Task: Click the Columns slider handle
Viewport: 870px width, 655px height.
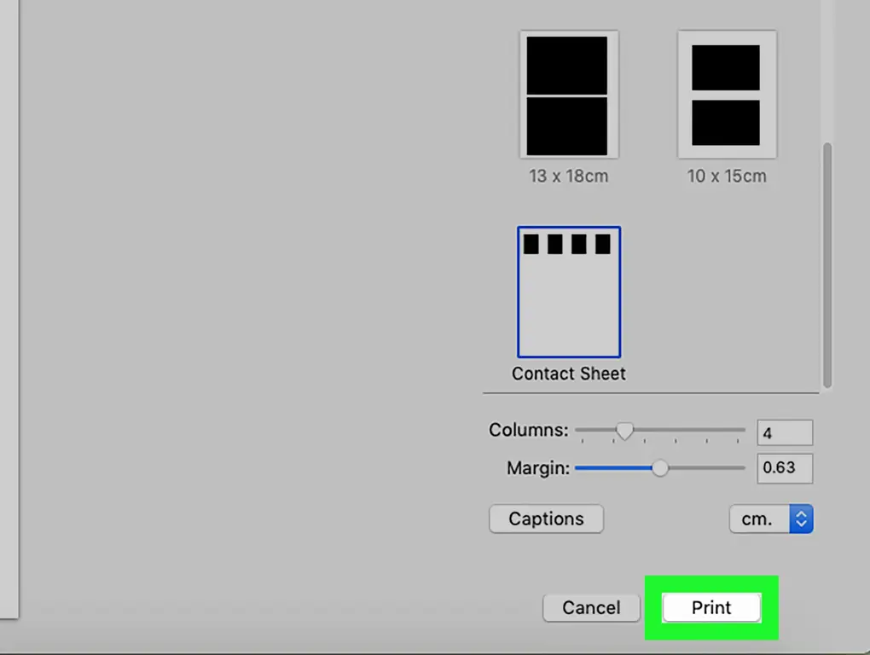Action: click(x=624, y=431)
